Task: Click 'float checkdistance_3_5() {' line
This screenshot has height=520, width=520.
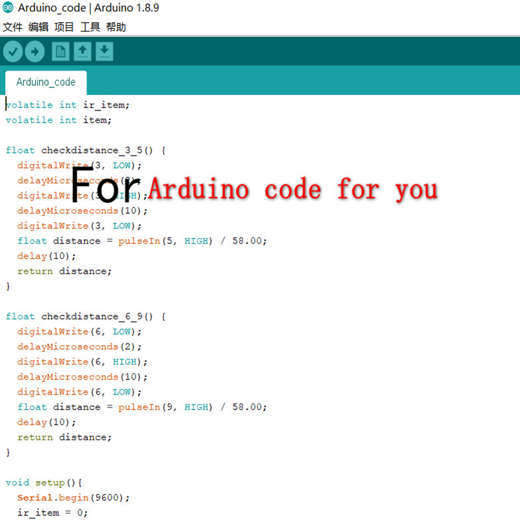Action: [x=86, y=151]
